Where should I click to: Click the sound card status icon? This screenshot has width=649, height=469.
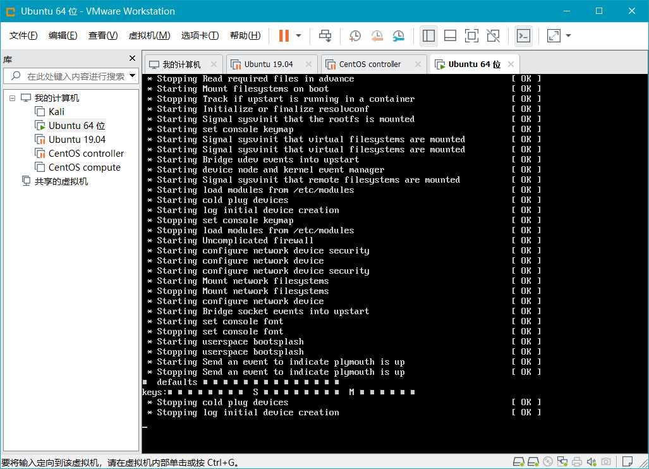point(591,461)
